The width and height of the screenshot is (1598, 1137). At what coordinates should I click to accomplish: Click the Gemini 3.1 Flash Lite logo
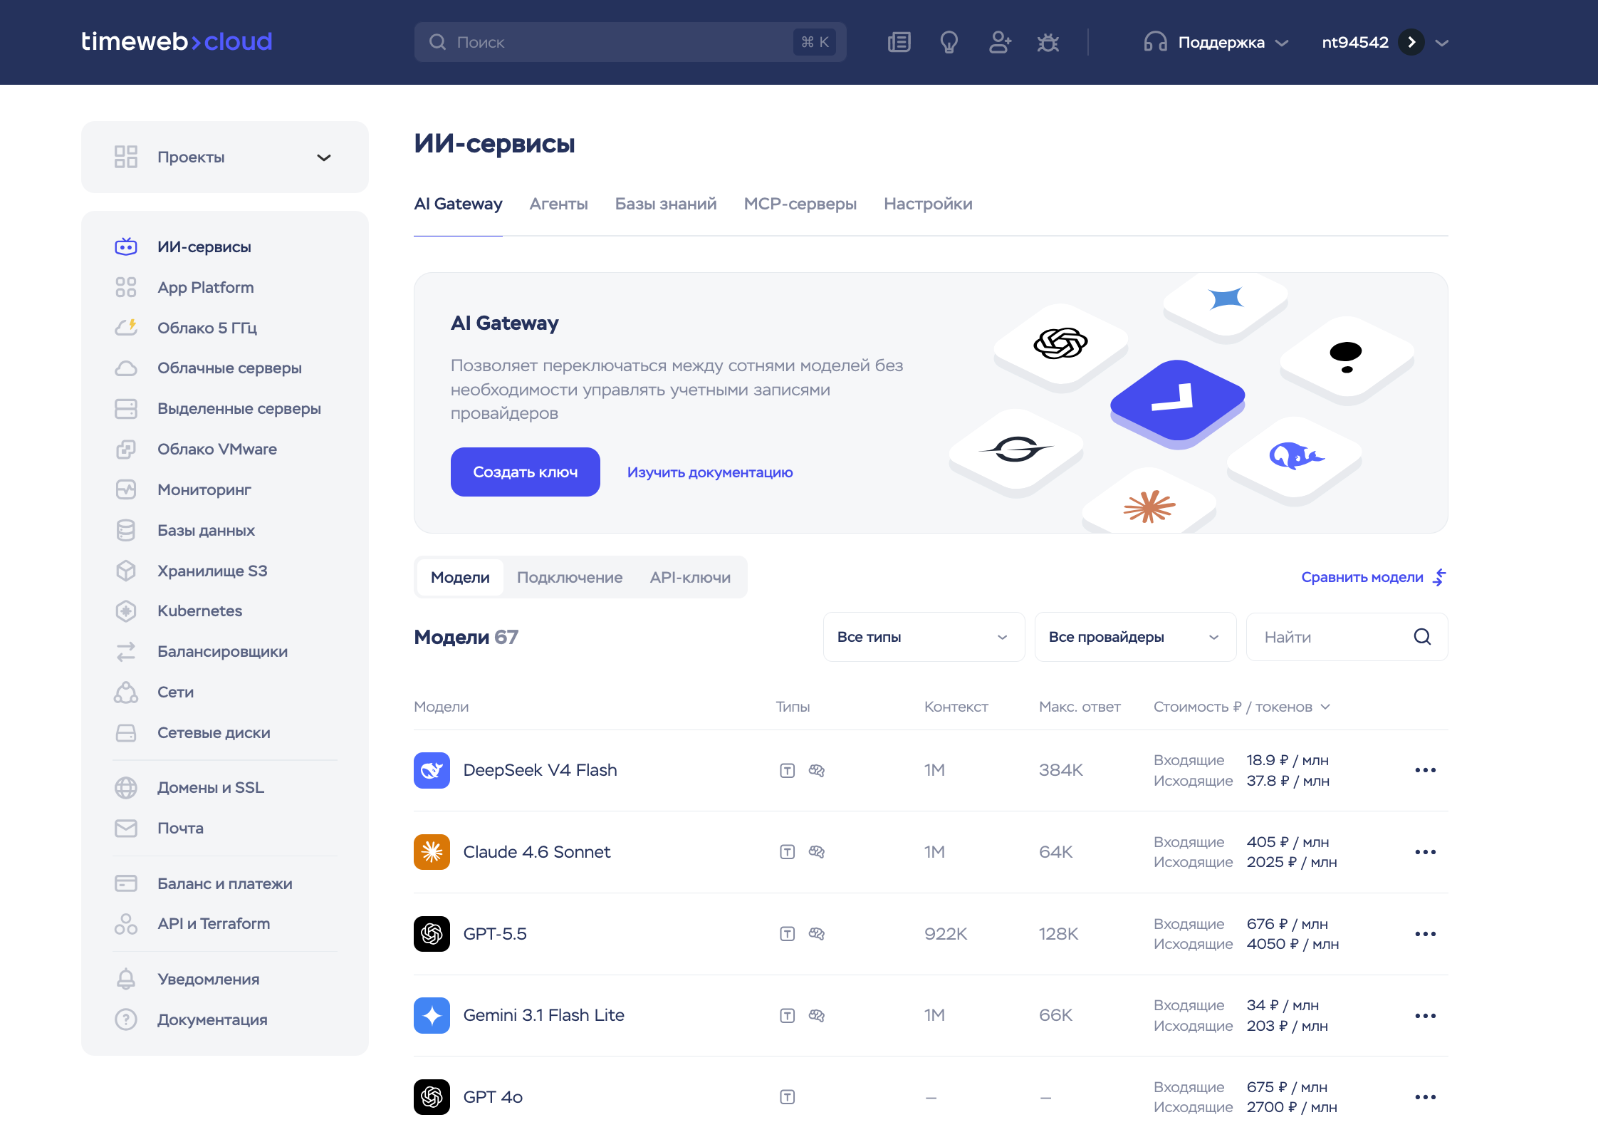coord(432,1015)
